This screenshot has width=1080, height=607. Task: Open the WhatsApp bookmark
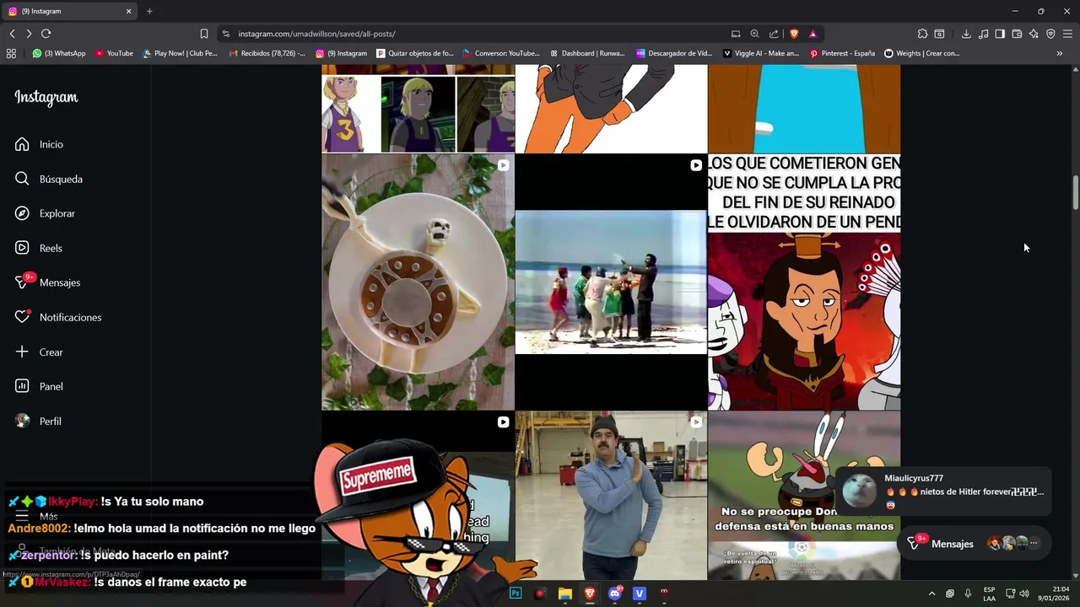point(59,53)
